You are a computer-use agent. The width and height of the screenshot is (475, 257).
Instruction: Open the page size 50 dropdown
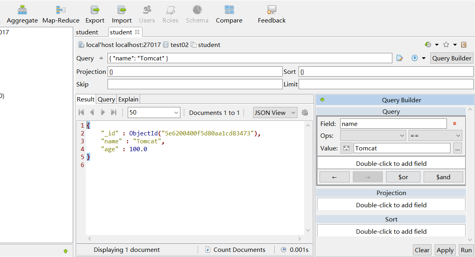click(x=154, y=112)
